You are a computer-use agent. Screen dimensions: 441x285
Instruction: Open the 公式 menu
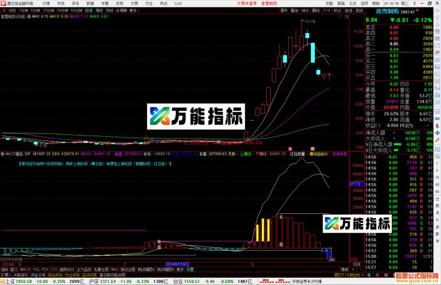pyautogui.click(x=353, y=3)
